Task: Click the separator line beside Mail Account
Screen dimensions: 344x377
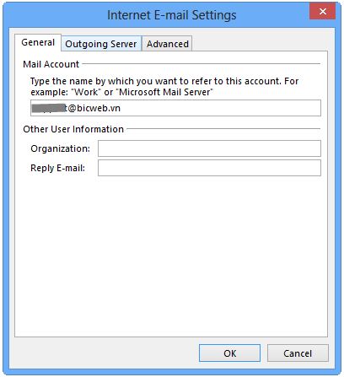Action: pos(202,64)
